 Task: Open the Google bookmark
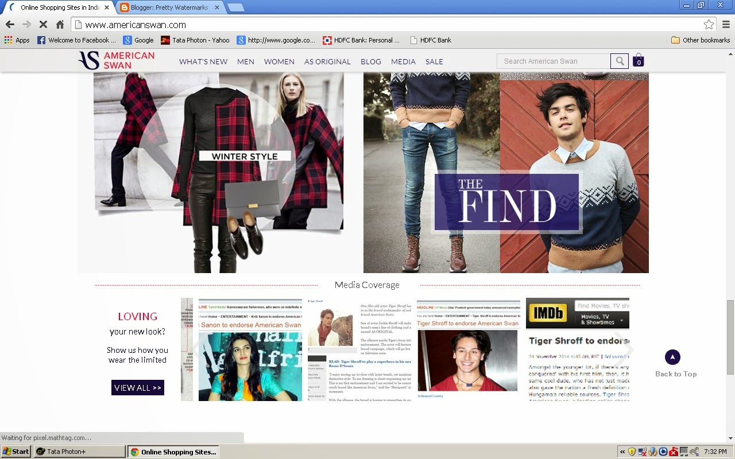tap(138, 40)
